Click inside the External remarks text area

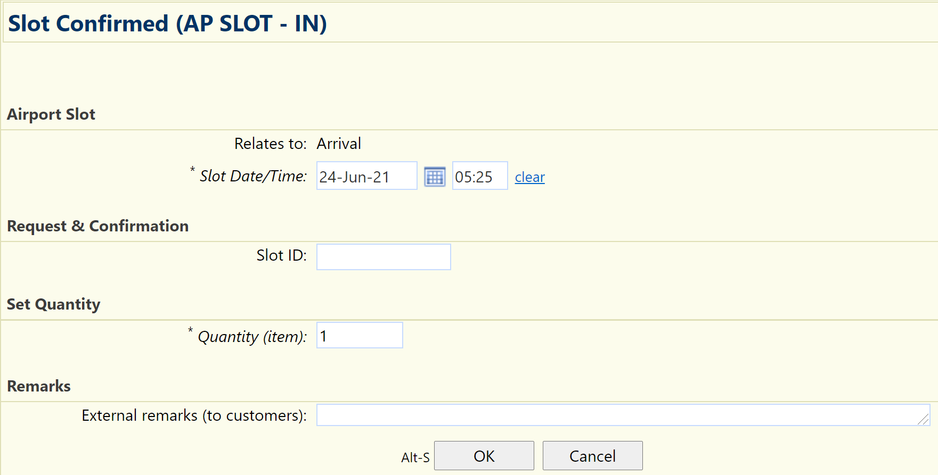point(618,415)
